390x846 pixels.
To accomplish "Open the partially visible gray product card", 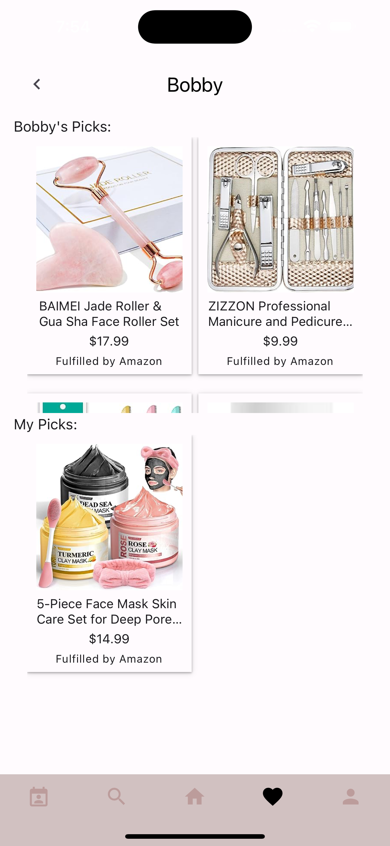I will 281,403.
